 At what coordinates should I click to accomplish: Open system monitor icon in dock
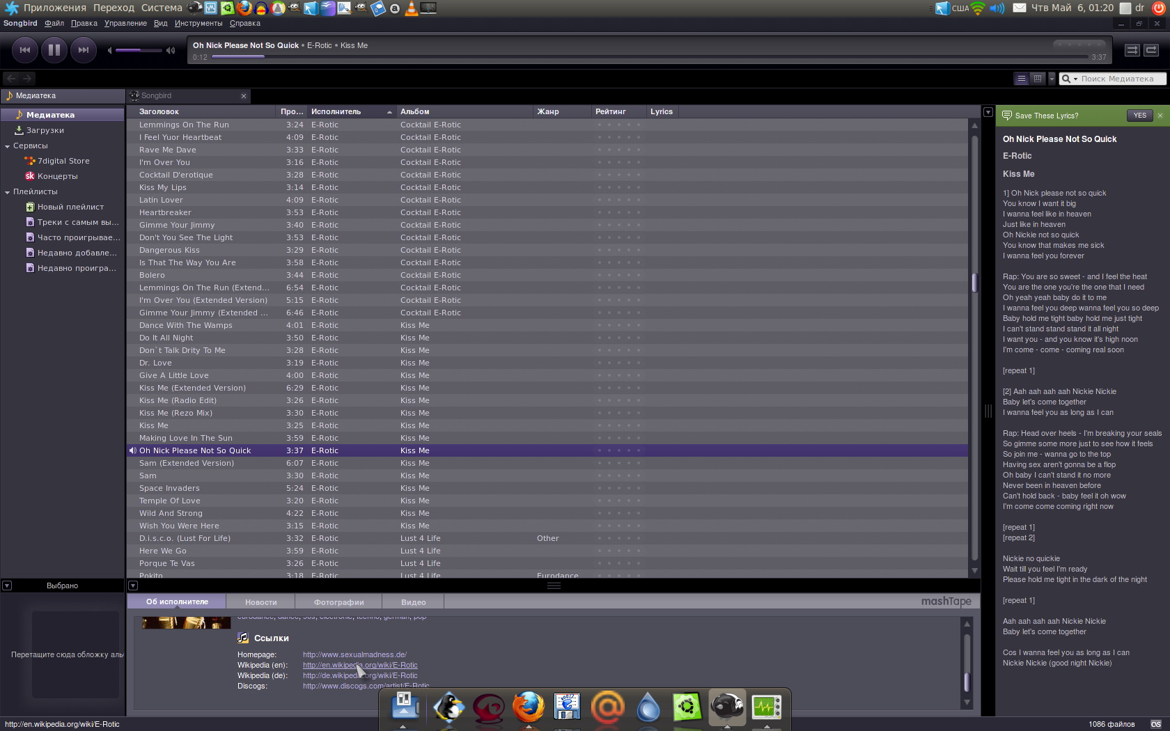click(x=766, y=707)
